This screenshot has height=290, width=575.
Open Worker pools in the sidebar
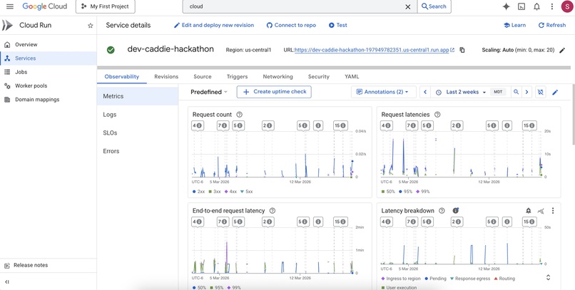click(49, 86)
